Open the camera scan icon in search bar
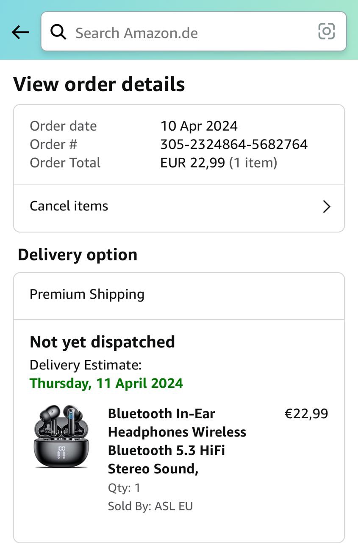Viewport: 358px width, 543px height. pos(326,31)
